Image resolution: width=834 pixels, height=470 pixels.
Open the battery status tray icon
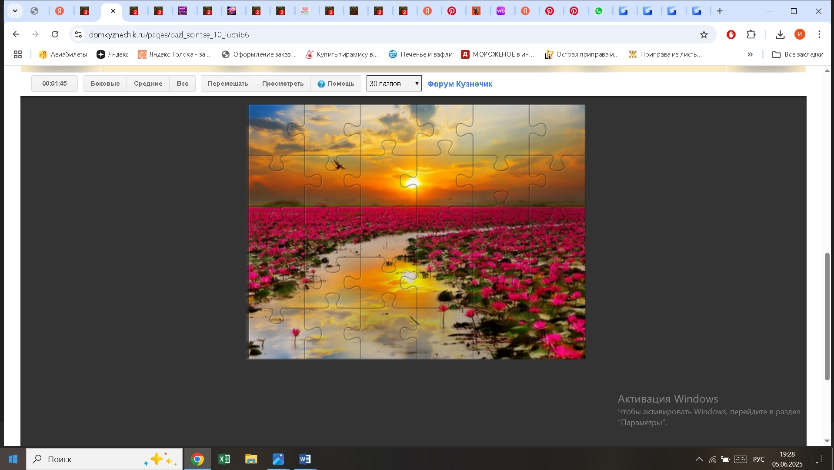pyautogui.click(x=725, y=459)
